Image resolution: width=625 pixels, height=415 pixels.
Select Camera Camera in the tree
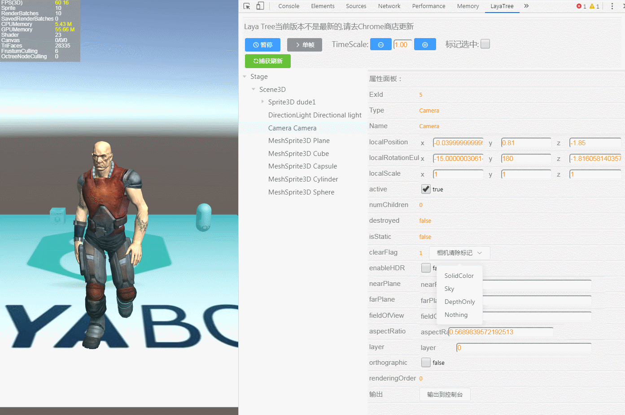click(293, 128)
